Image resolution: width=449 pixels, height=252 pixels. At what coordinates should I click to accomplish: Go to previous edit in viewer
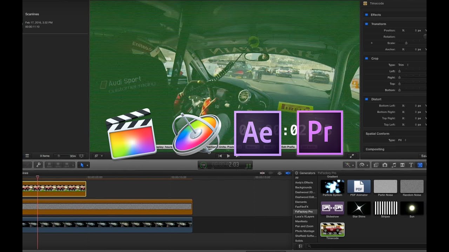tap(220, 156)
